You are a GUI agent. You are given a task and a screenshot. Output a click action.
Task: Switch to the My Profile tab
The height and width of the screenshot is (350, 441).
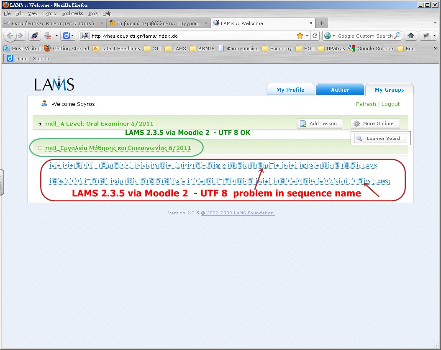pyautogui.click(x=290, y=90)
